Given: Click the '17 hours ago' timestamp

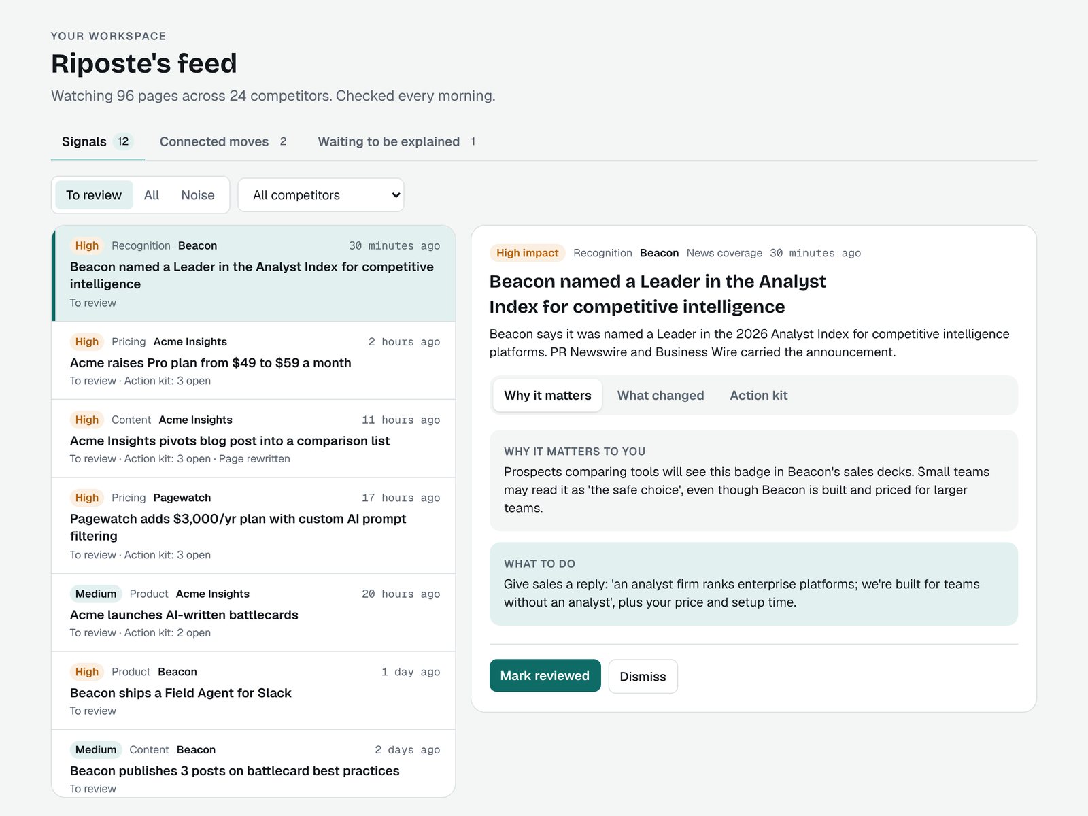Looking at the screenshot, I should coord(401,498).
